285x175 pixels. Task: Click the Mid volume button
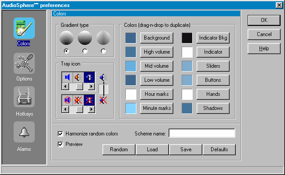point(157,66)
